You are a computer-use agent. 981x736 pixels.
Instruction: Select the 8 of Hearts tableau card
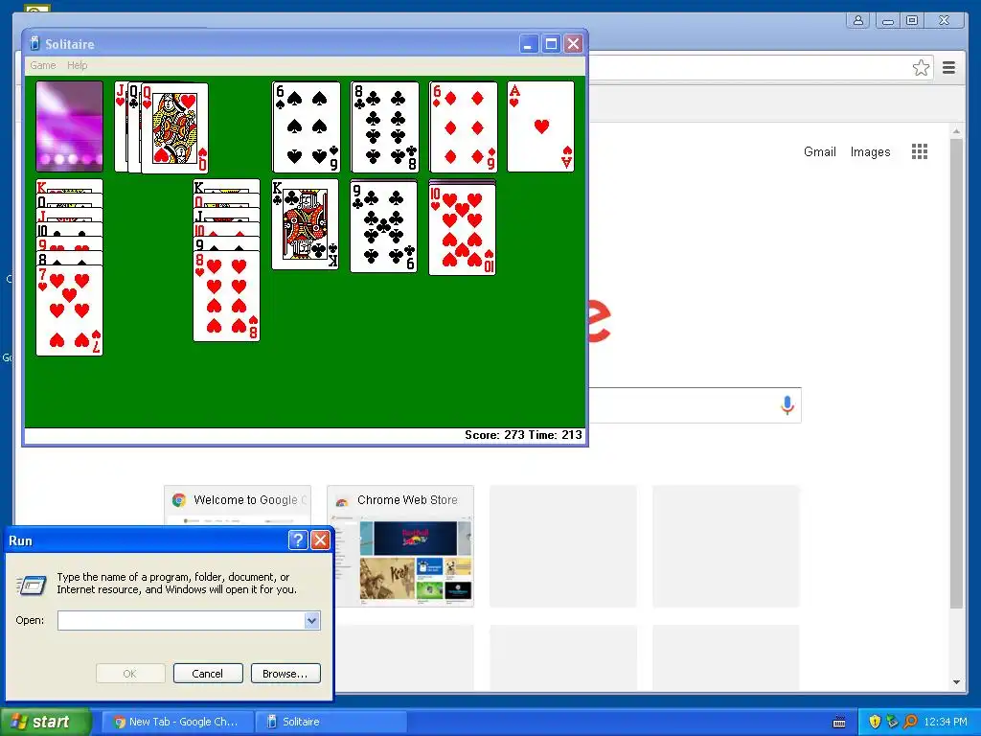click(226, 296)
